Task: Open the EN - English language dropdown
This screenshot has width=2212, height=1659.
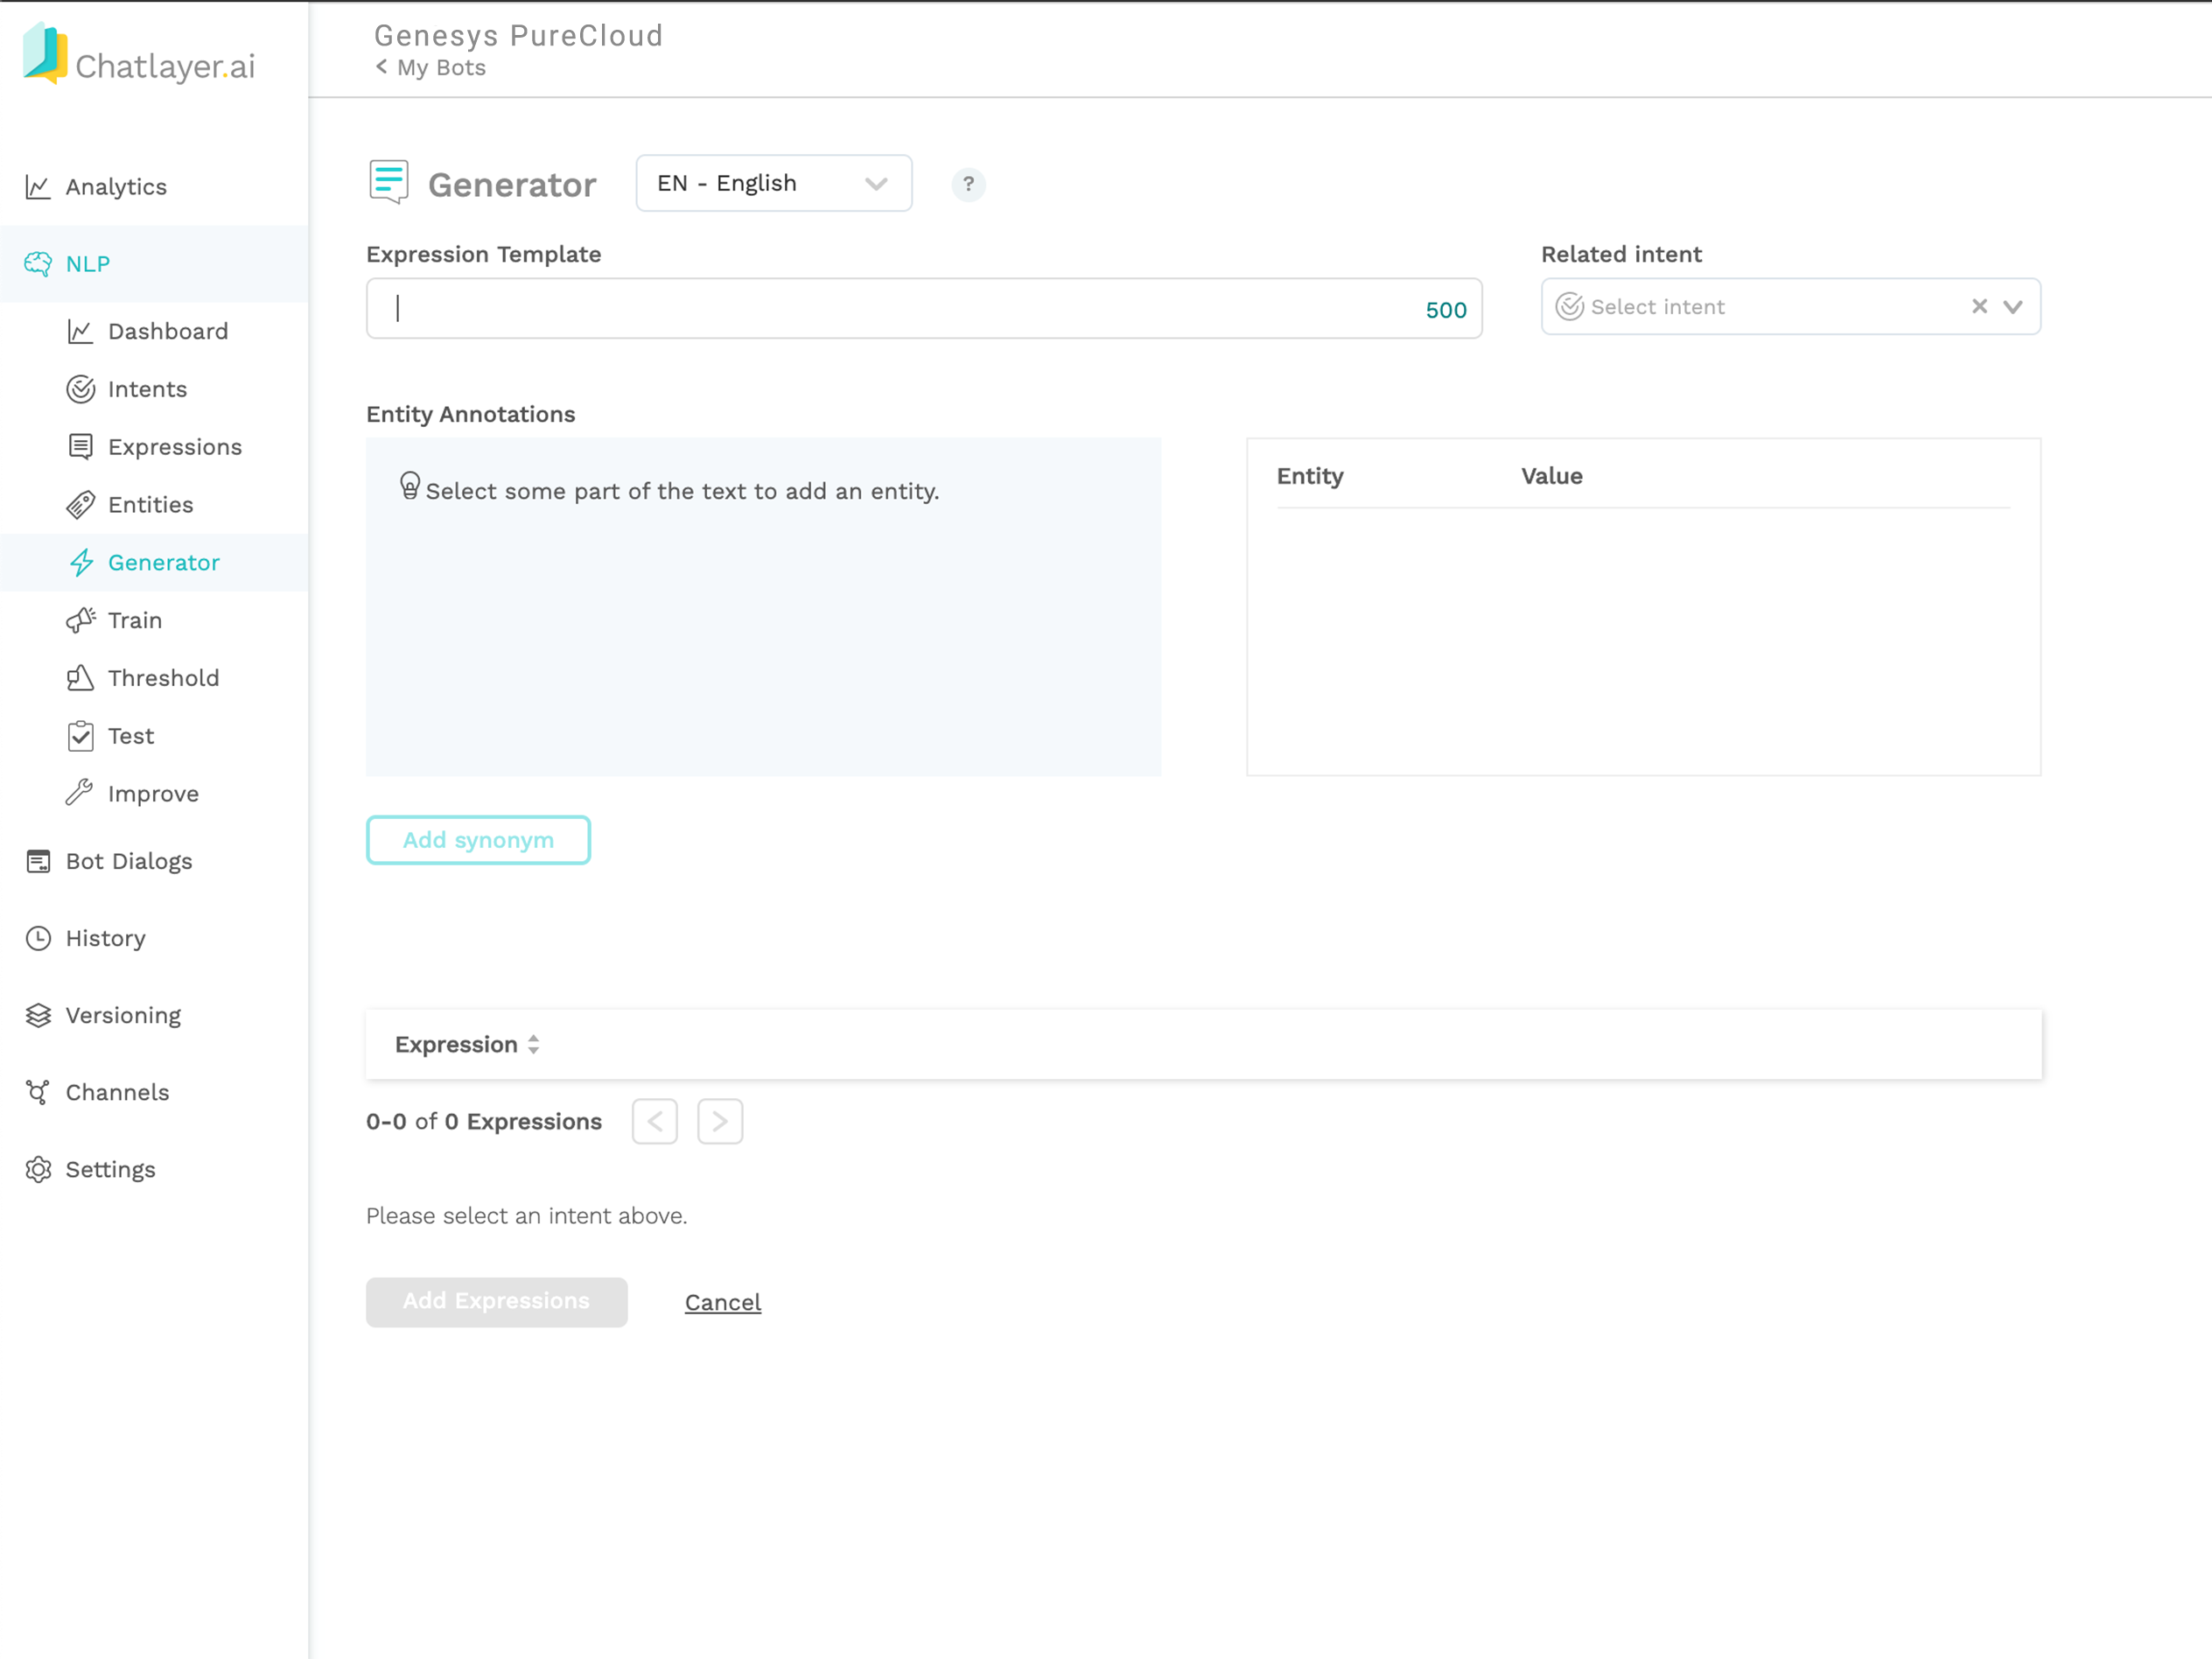Action: [774, 183]
